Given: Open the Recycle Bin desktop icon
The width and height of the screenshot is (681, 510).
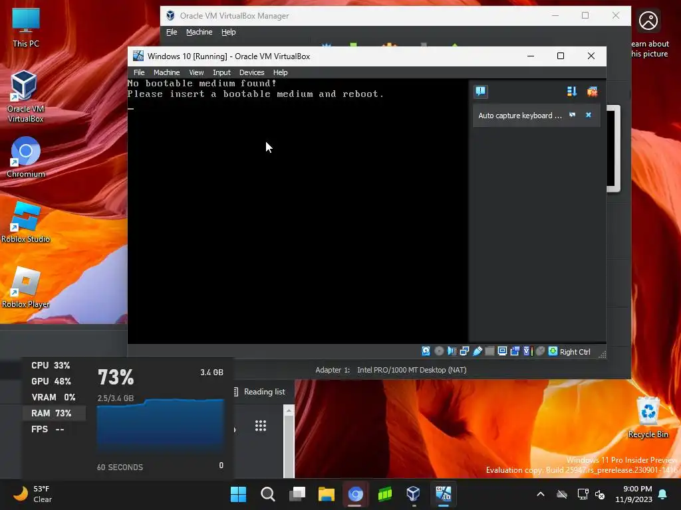Looking at the screenshot, I should point(648,417).
